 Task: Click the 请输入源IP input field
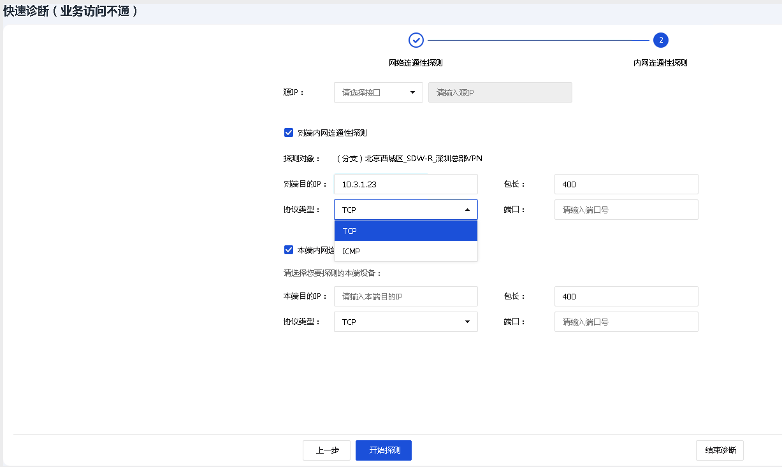pyautogui.click(x=500, y=92)
